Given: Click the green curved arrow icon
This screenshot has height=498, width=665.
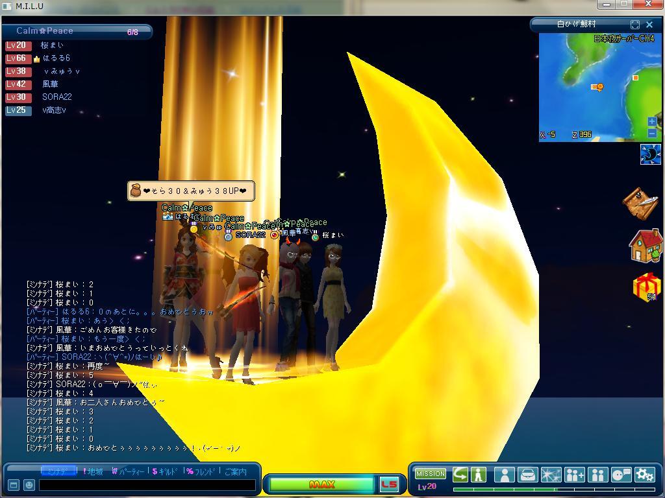Looking at the screenshot, I should [460, 474].
